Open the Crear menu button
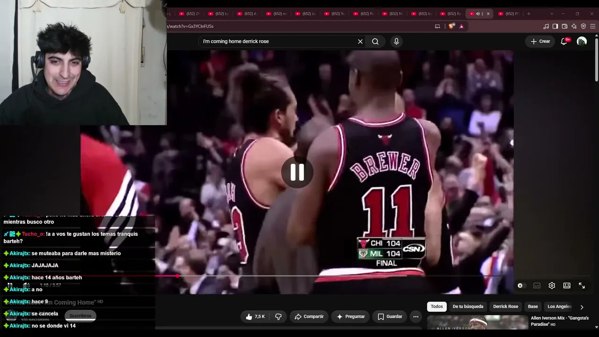The image size is (599, 337). pyautogui.click(x=540, y=41)
